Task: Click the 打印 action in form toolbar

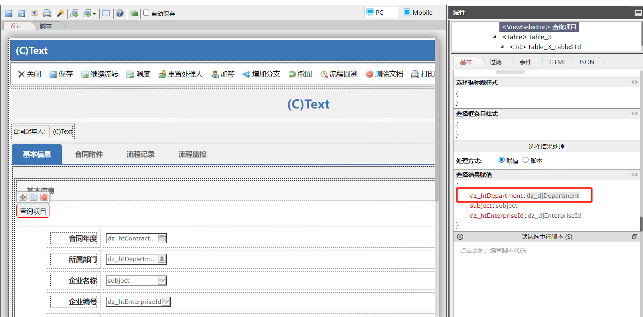Action: 423,74
